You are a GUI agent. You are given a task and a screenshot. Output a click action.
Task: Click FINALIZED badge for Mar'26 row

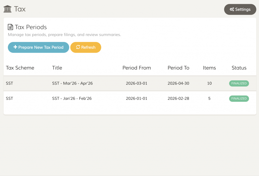(239, 83)
